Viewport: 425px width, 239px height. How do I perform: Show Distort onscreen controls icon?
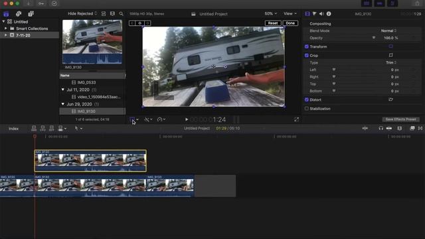pos(390,100)
